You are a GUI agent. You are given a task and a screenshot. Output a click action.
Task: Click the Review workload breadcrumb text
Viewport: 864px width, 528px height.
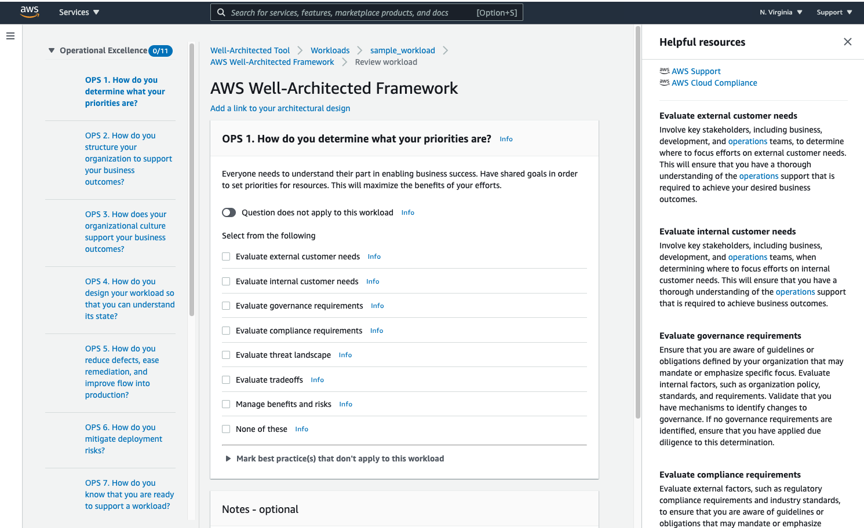[x=386, y=62]
